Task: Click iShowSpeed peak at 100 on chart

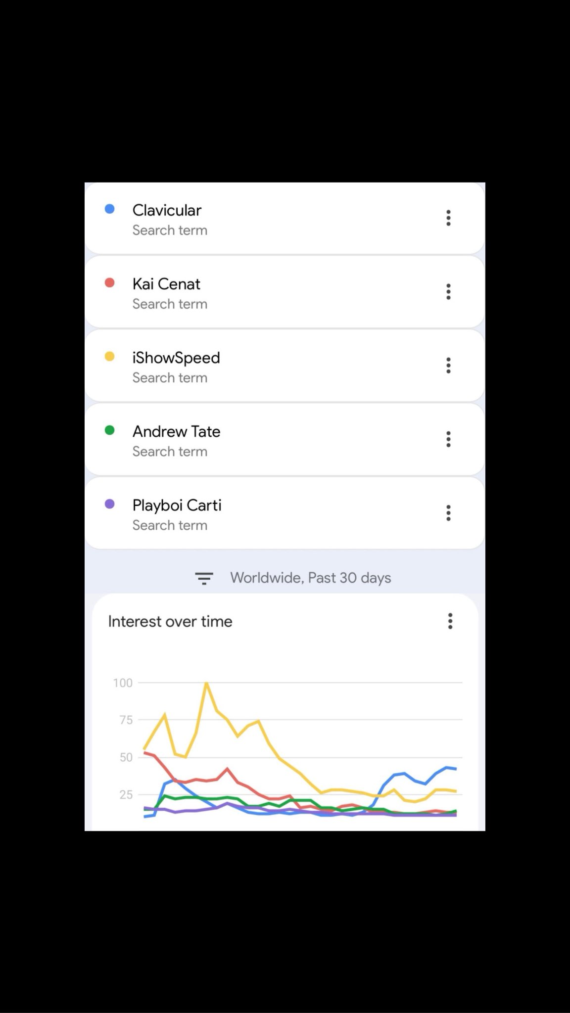Action: point(206,684)
